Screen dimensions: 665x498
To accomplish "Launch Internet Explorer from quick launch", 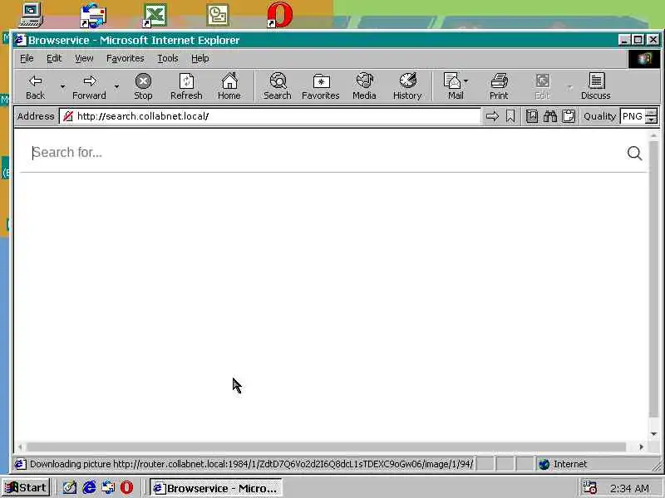I will tap(89, 487).
